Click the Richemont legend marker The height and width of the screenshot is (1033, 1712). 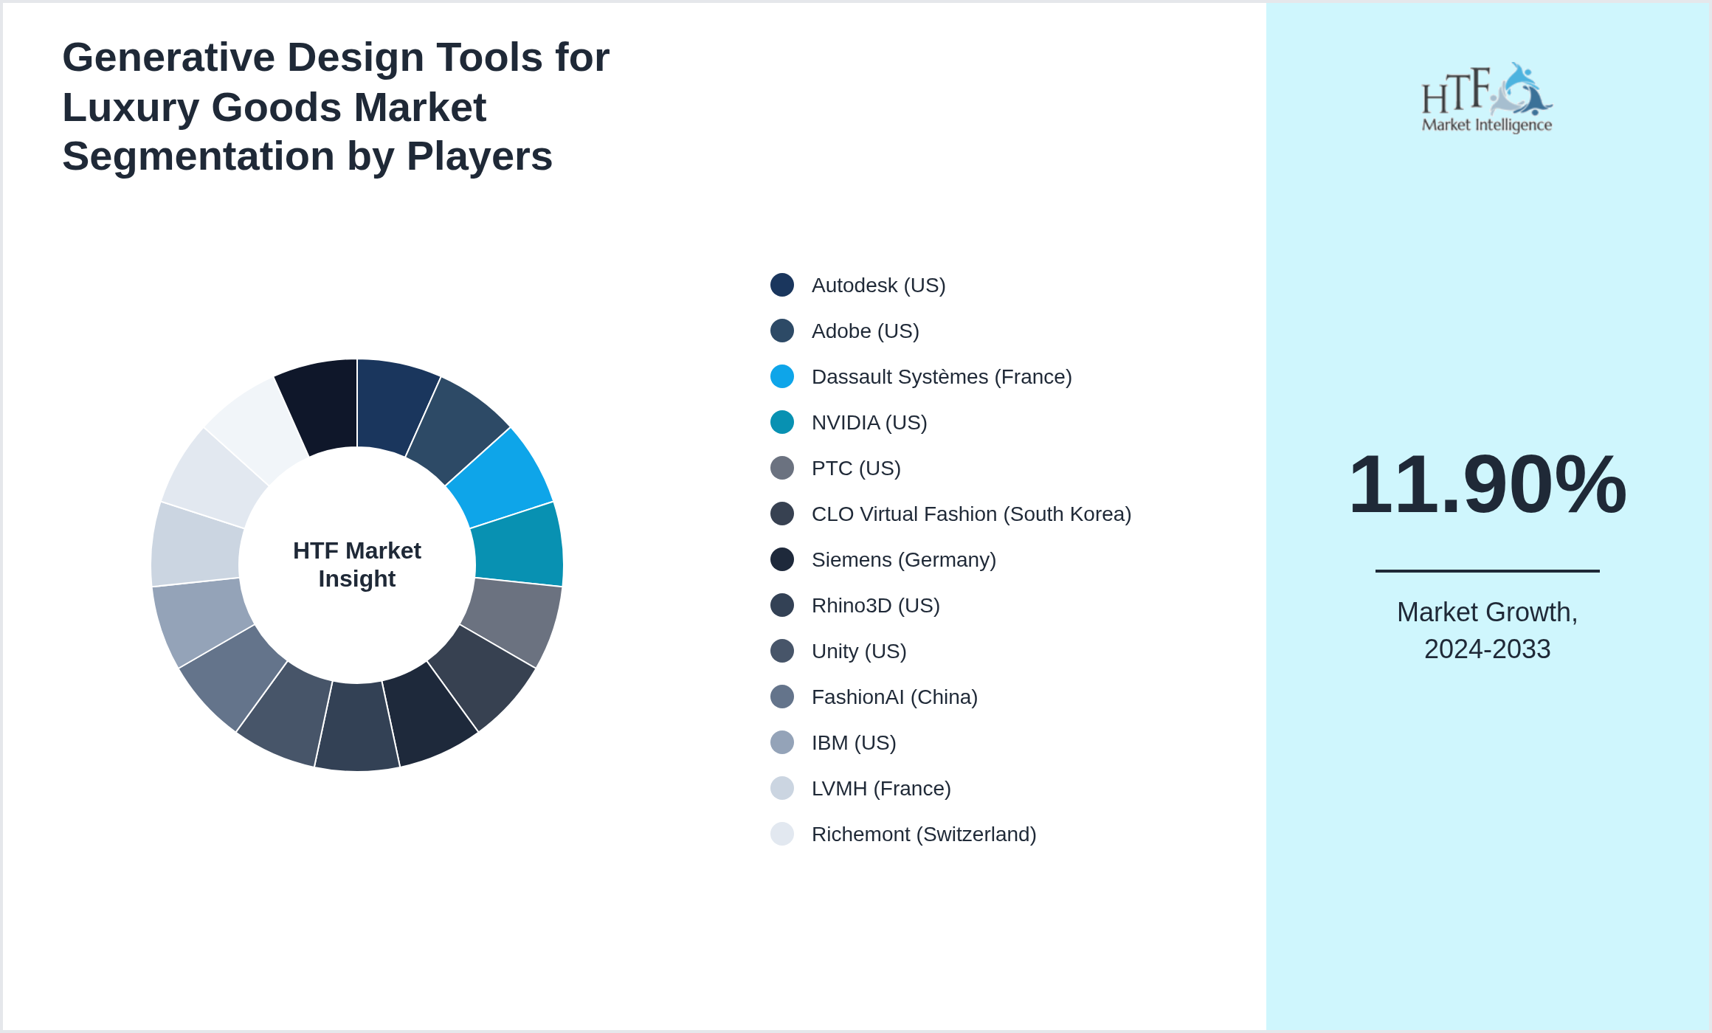[781, 834]
